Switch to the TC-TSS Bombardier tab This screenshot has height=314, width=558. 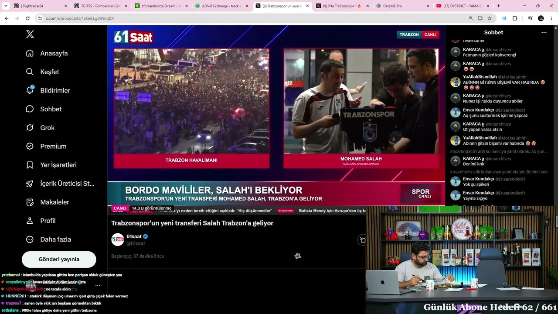101,6
